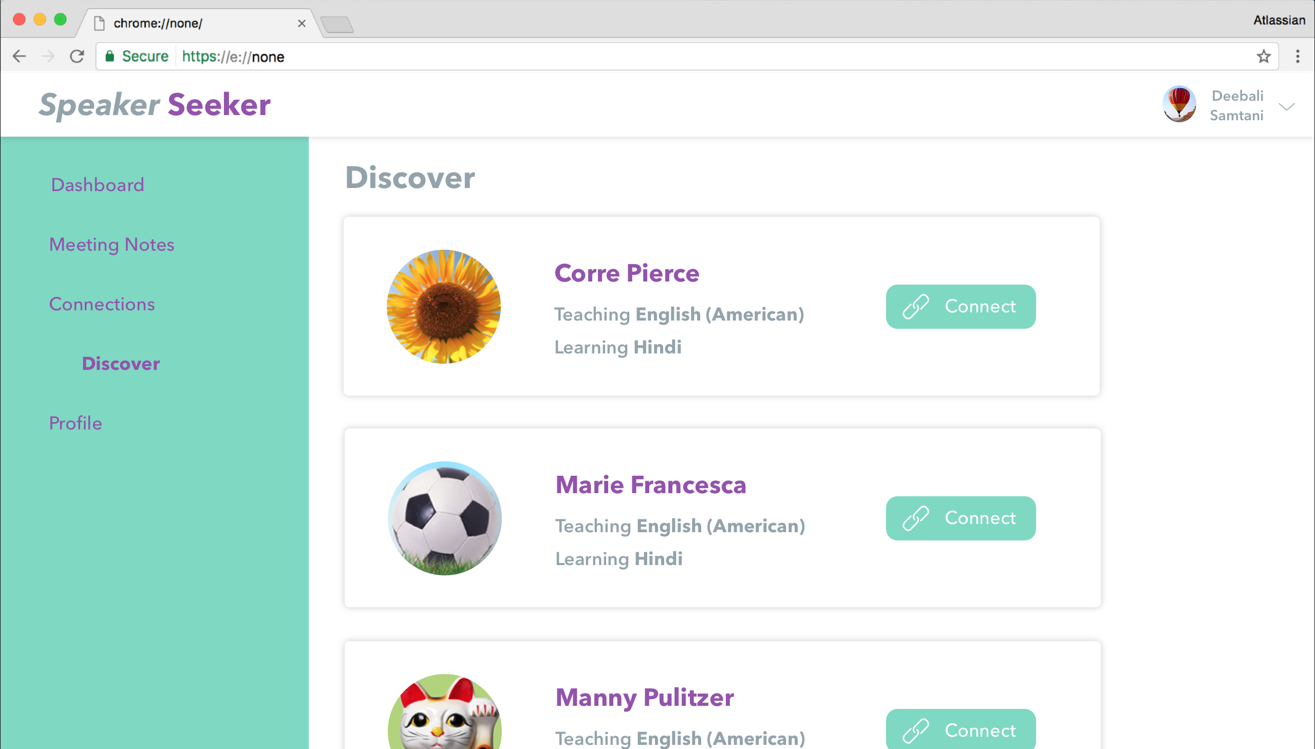The image size is (1315, 749).
Task: Bookmark page with star icon
Action: (1264, 56)
